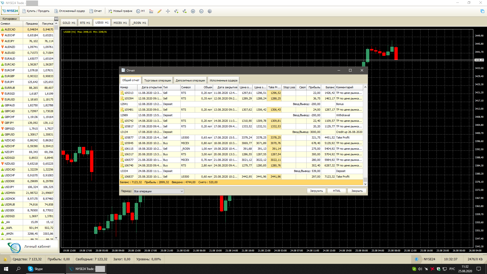Click the report scrollbar up arrow
The image size is (487, 274).
pyautogui.click(x=365, y=87)
